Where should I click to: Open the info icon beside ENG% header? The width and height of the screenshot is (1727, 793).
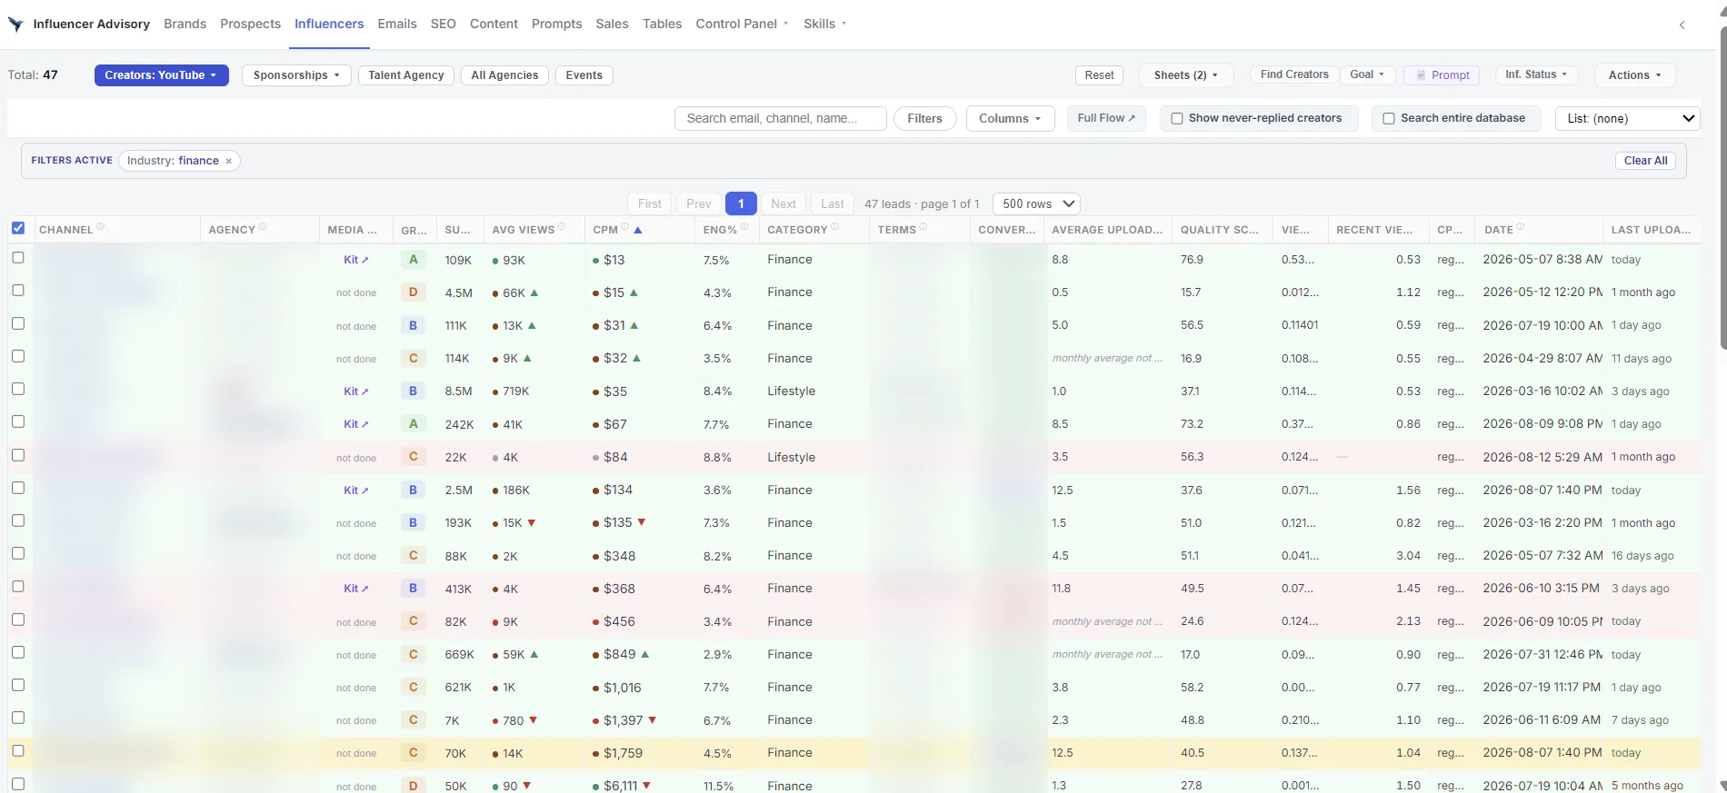click(x=744, y=227)
